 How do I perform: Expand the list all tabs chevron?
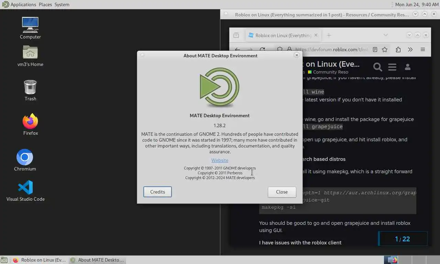tap(386, 35)
